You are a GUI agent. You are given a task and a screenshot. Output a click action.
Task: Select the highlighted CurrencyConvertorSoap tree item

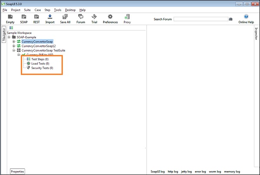coord(37,42)
